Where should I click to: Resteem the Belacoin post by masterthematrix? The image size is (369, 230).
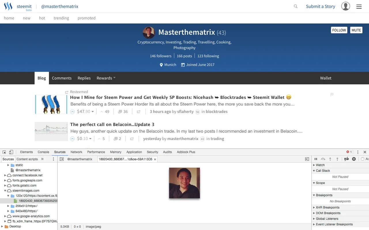(x=132, y=139)
